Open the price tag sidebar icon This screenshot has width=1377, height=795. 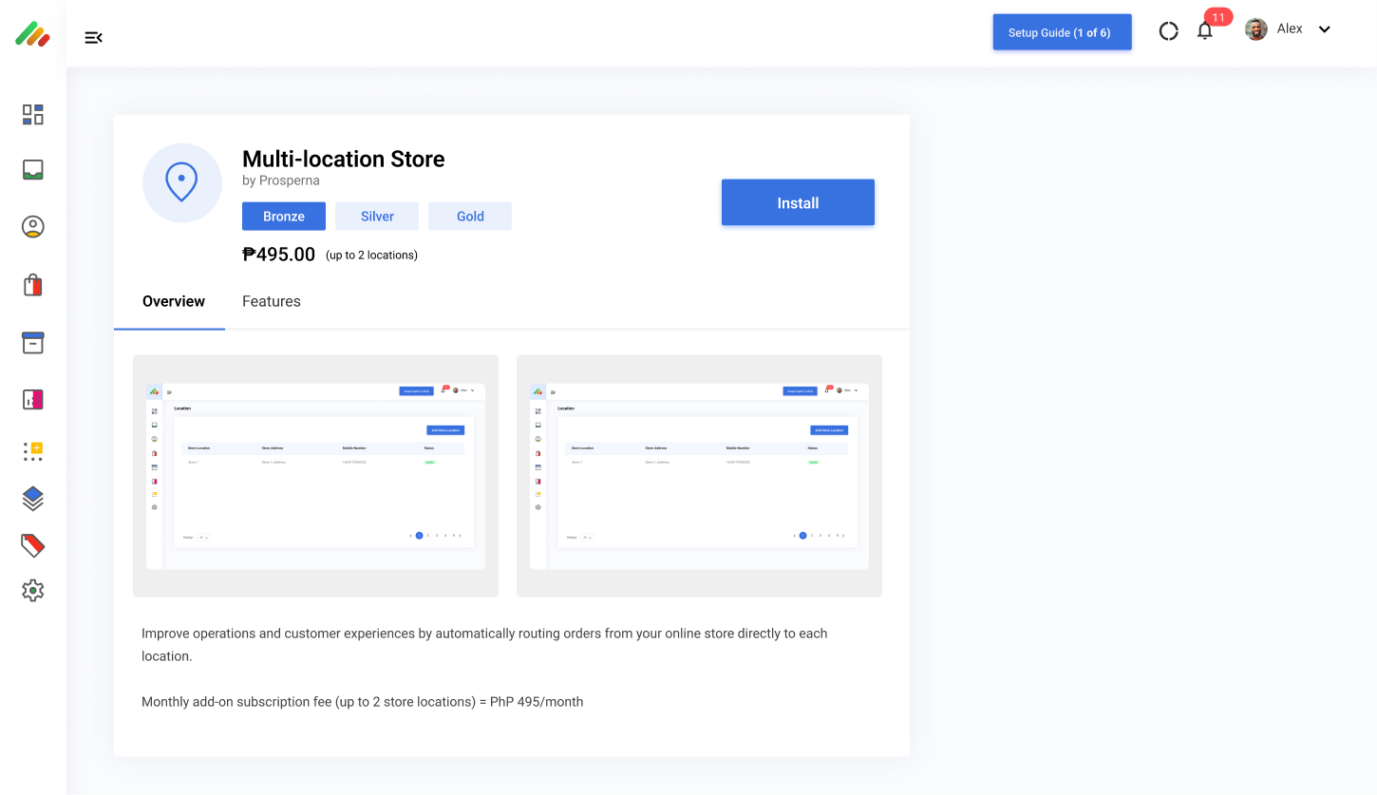(x=33, y=545)
